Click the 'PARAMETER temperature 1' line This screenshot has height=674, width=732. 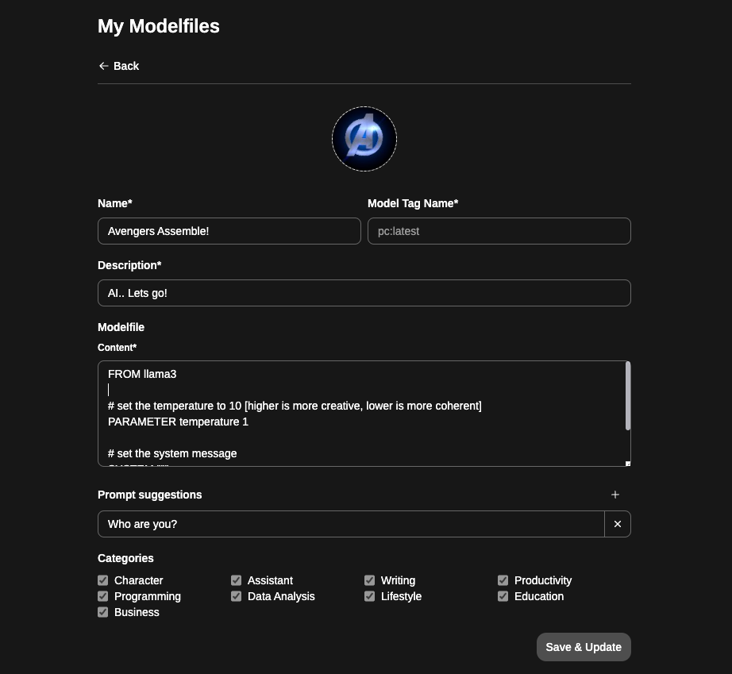point(178,422)
